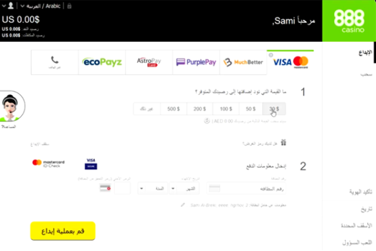Expand the expiry month dropdown

(184, 189)
